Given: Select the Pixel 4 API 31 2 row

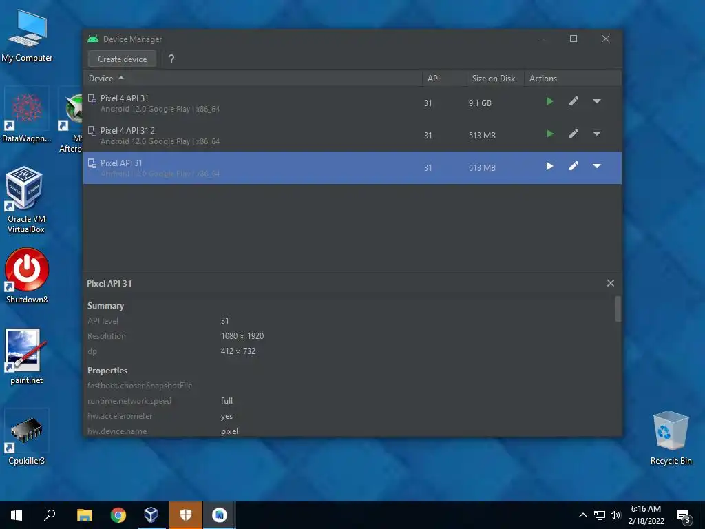Looking at the screenshot, I should tap(352, 136).
